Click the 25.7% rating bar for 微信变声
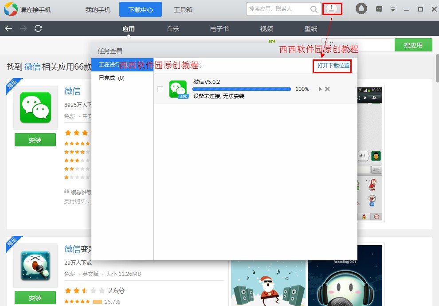Image resolution: width=439 pixels, height=306 pixels. click(98, 302)
